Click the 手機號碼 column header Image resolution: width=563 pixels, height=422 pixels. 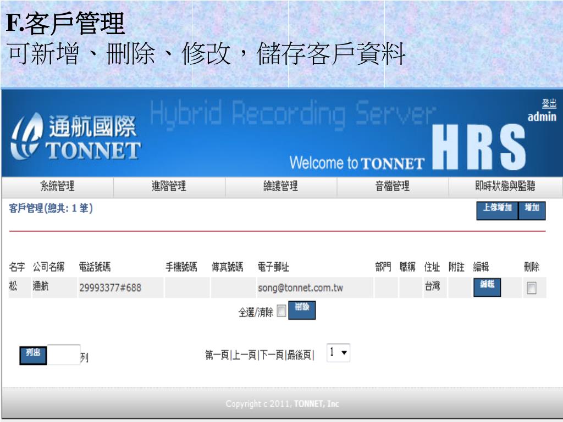click(x=181, y=267)
